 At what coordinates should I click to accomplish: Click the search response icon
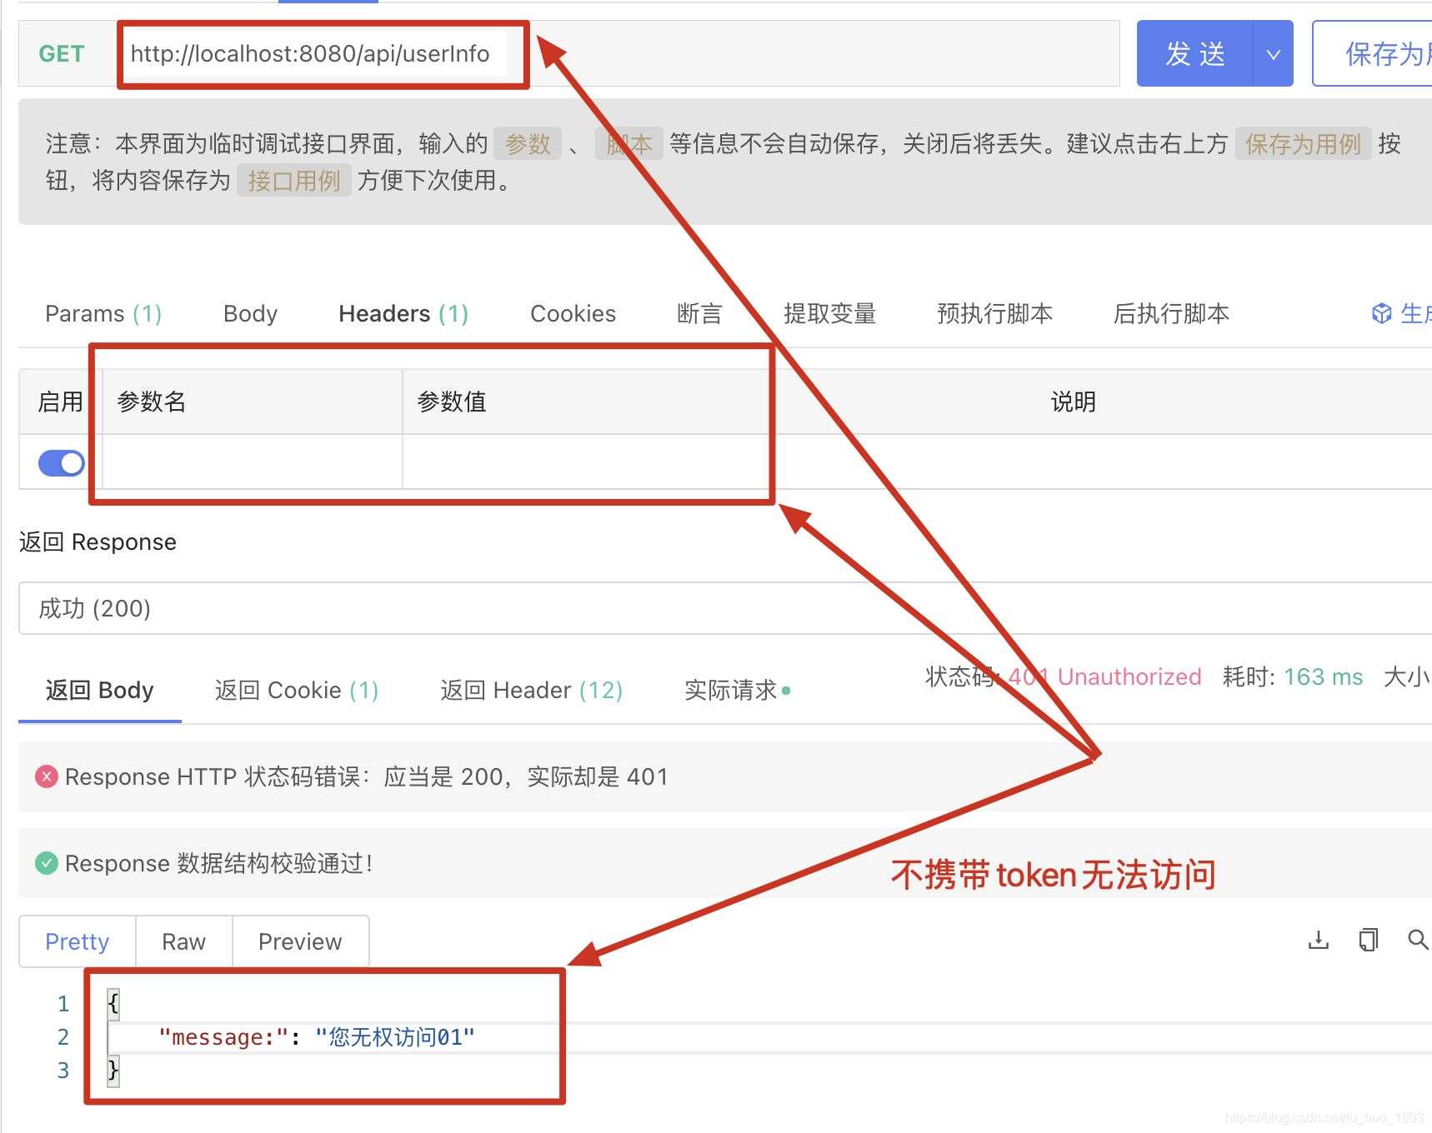(x=1416, y=940)
